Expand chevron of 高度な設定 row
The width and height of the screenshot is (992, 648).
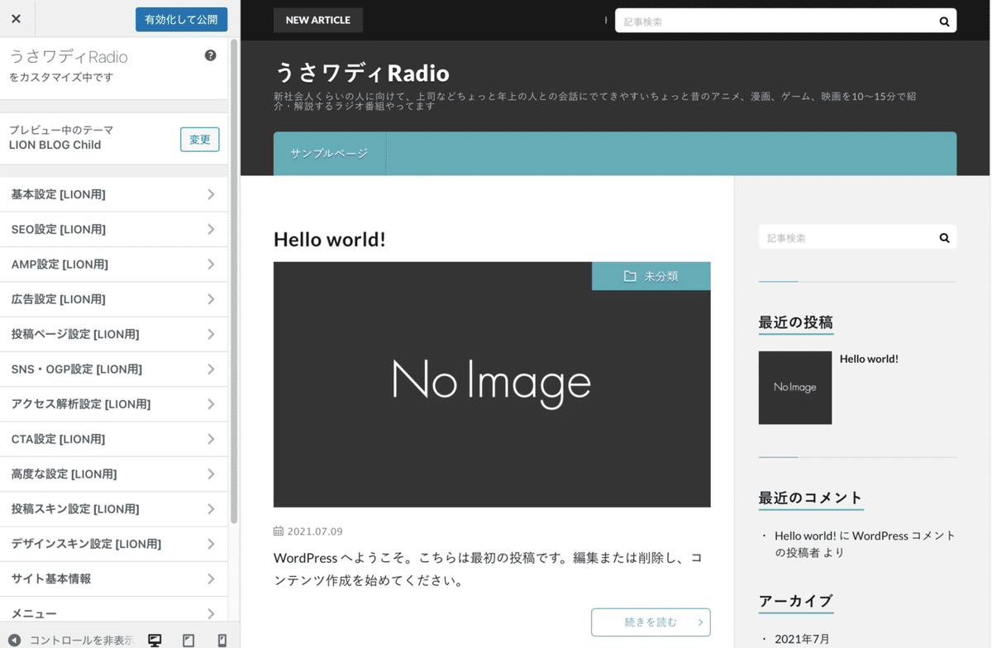211,474
